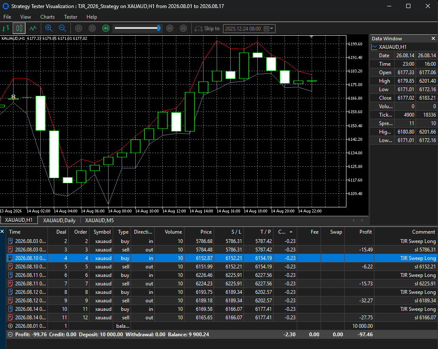Screen dimensions: 438x349
Task: Select candlestick chart mode
Action: pyautogui.click(x=19, y=28)
